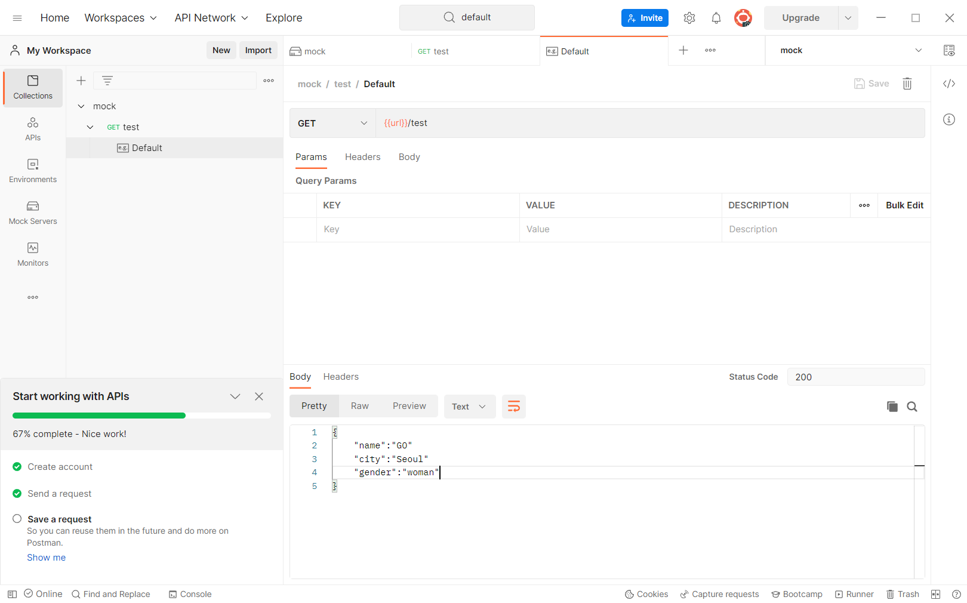Screen dimensions: 967x603
Task: Open environment quick look icon
Action: (949, 50)
